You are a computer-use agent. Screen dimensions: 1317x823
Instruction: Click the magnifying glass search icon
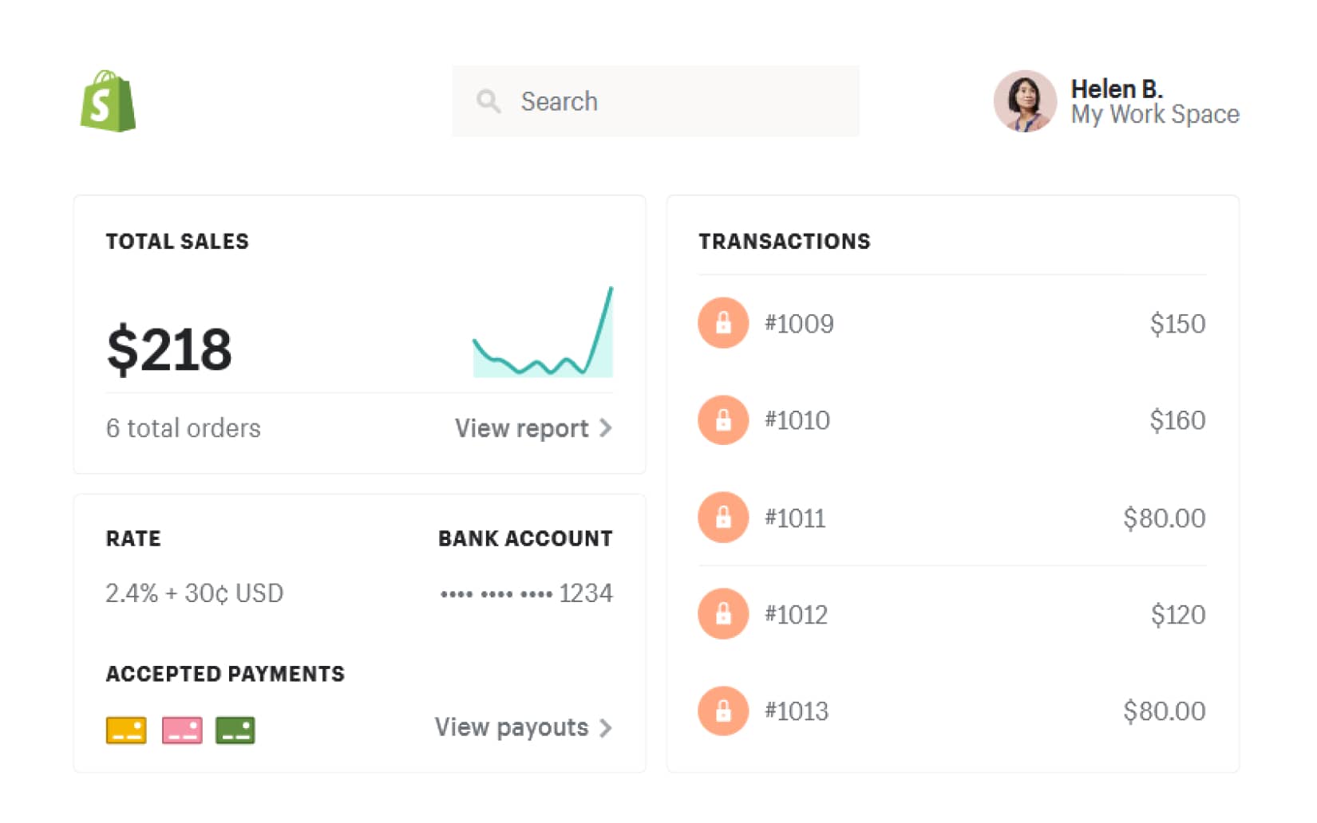click(488, 101)
